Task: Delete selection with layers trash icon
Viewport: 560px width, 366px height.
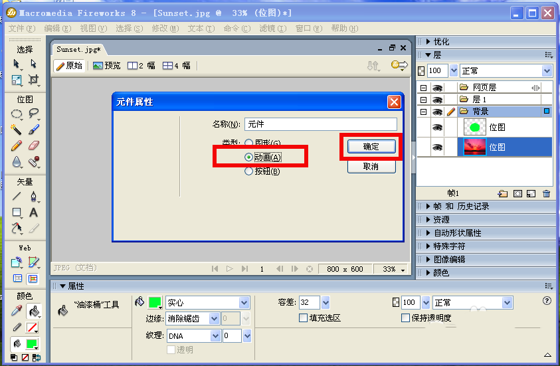Action: pos(546,193)
